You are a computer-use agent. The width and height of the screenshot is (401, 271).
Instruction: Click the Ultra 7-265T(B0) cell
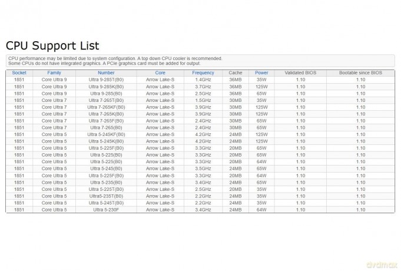click(x=106, y=100)
